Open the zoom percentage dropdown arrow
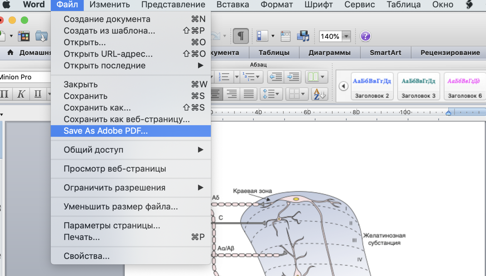 (x=346, y=36)
